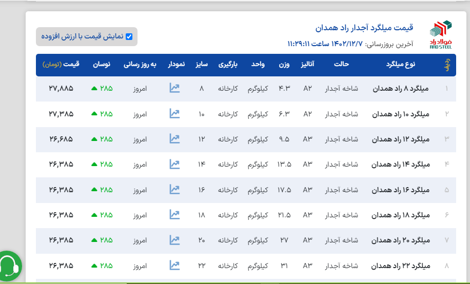This screenshot has width=470, height=284.
Task: Toggle نمایش قیمت با ارزش افزوده checkbox
Action: point(129,36)
